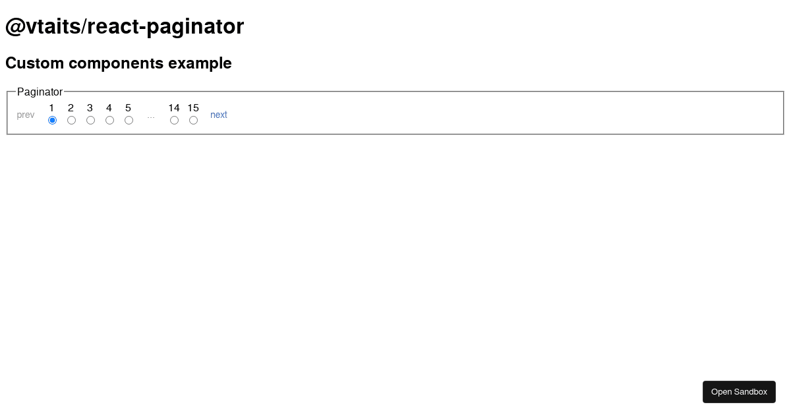Go to the next page link
791x415 pixels.
(219, 115)
